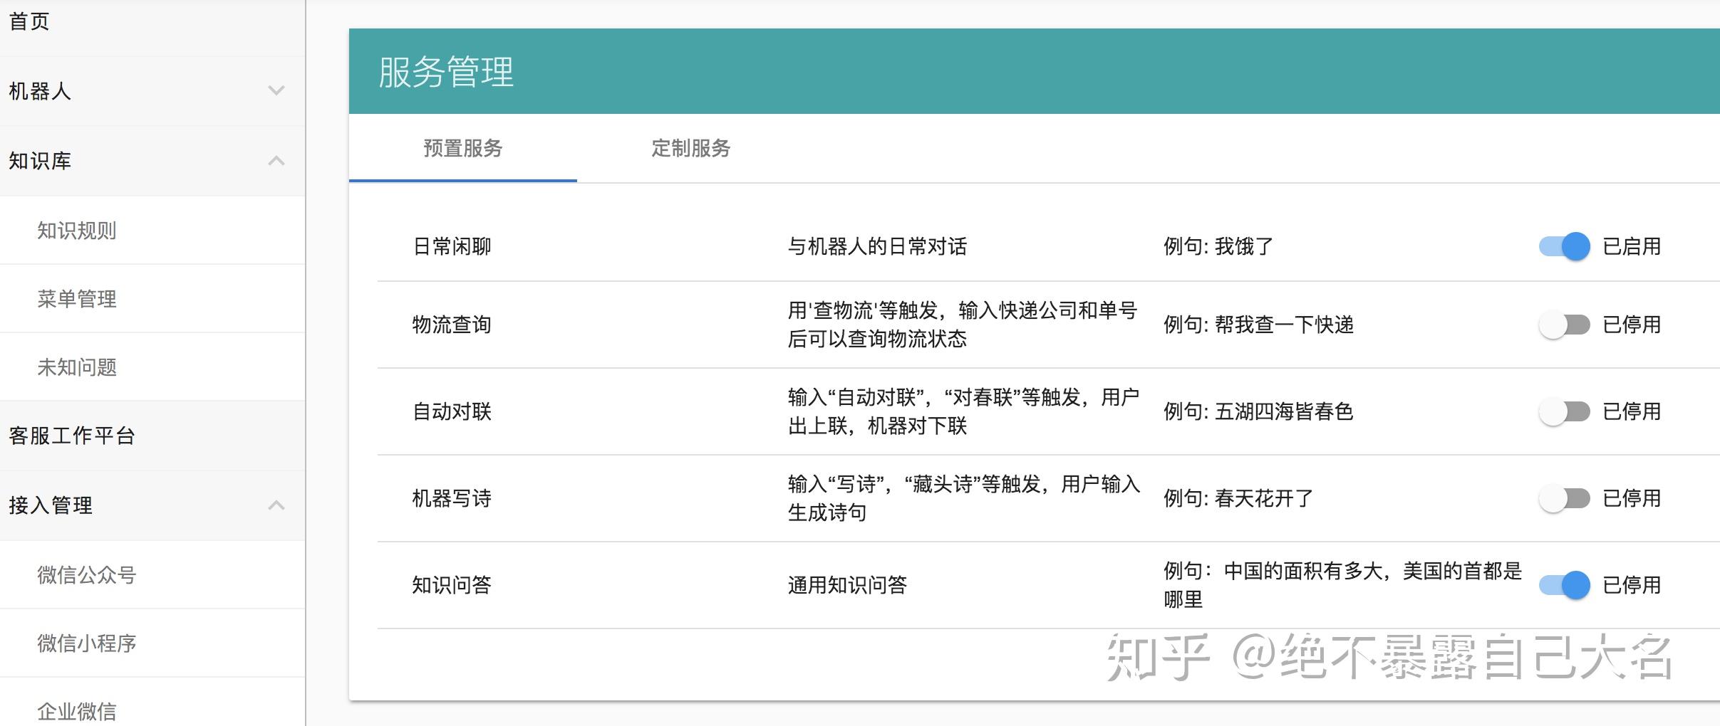
Task: Click the 知识问答 service name
Action: coord(452,585)
